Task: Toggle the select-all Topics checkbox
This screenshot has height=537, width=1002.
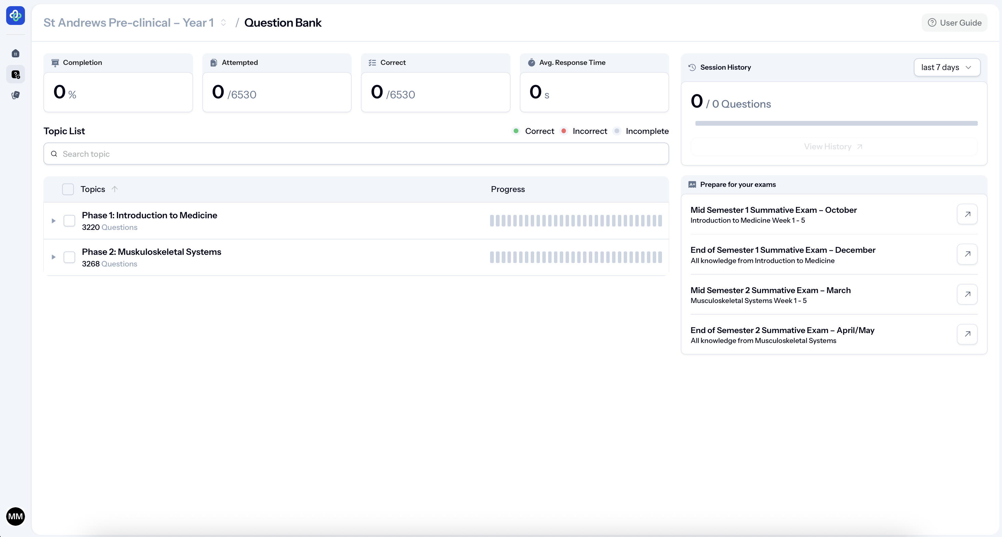Action: point(68,189)
